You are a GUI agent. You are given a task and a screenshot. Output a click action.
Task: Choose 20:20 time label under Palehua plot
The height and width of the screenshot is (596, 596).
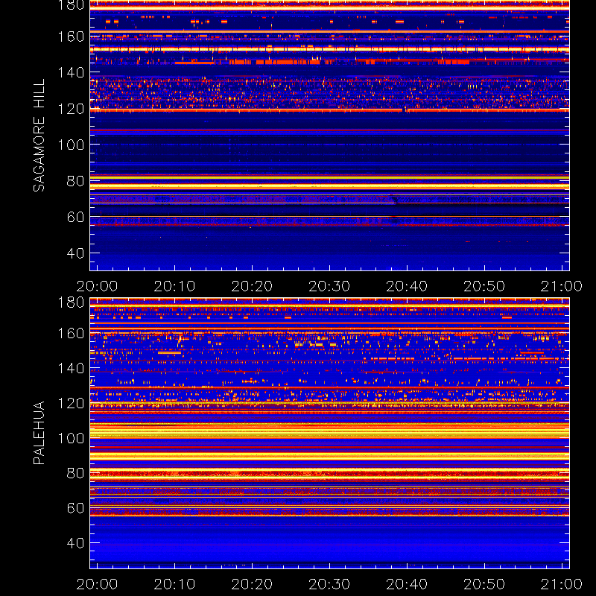252,584
